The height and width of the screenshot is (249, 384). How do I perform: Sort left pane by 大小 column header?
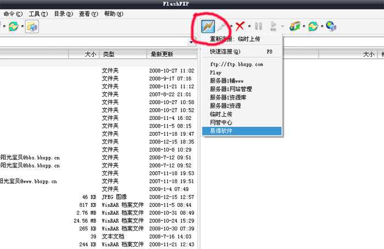click(x=84, y=54)
